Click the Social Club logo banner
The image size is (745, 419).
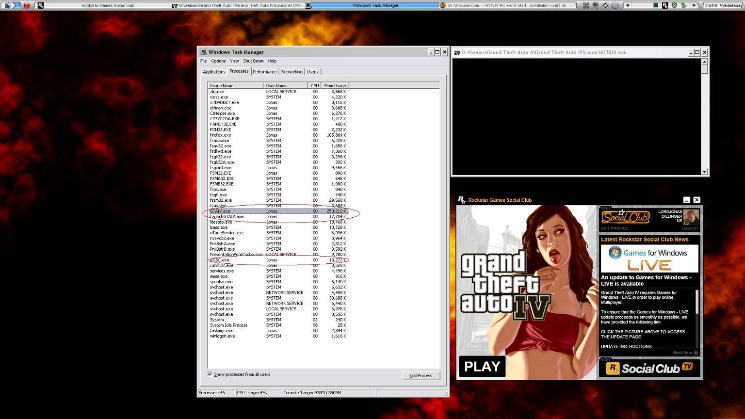click(625, 217)
